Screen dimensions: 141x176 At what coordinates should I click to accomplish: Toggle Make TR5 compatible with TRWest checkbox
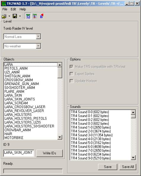[71, 67]
